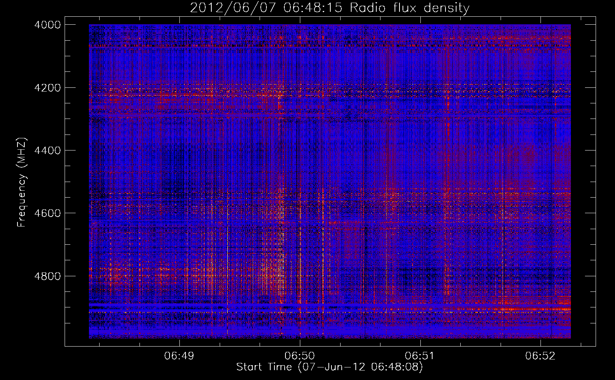Click the 06:49 time tick label
Image resolution: width=615 pixels, height=380 pixels.
click(x=179, y=356)
